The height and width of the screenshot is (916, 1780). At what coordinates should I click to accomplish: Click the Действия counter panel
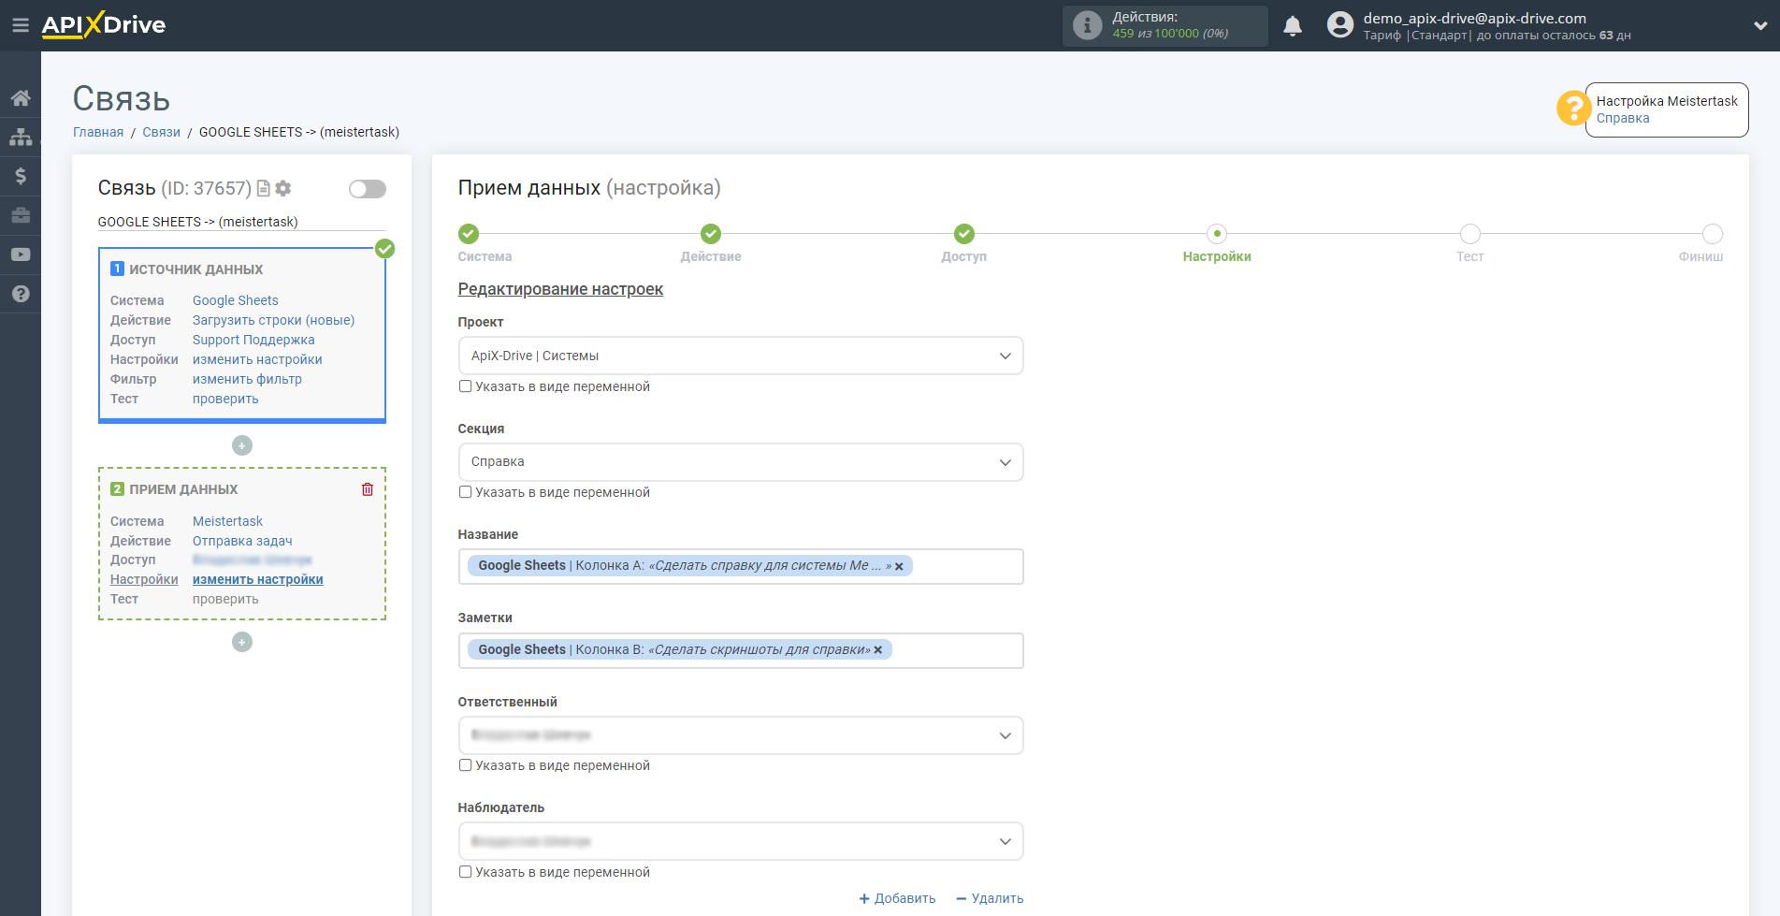[1165, 25]
